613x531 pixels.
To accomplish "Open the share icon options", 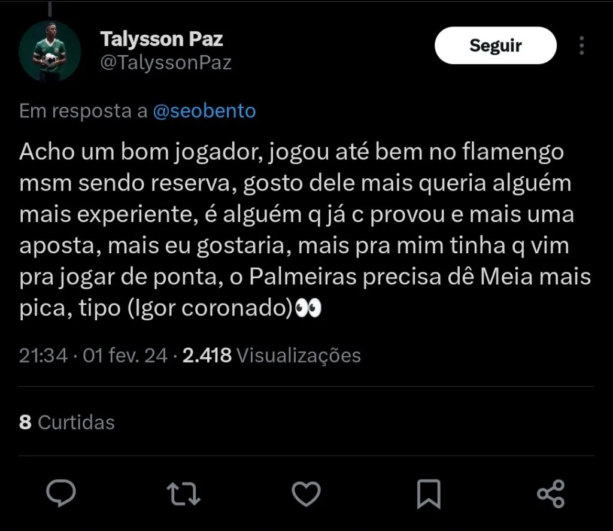I will (x=550, y=494).
